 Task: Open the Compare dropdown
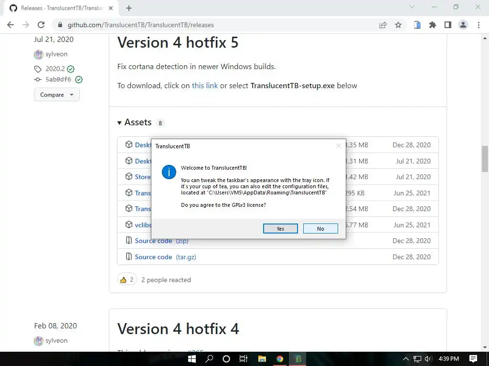pos(57,95)
